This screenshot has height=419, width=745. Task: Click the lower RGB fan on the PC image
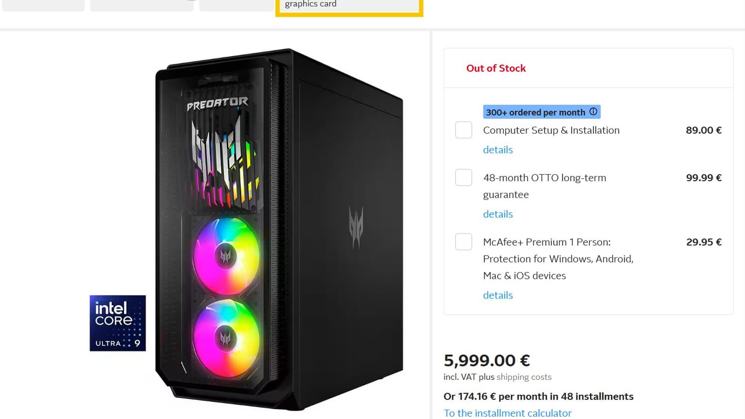click(x=226, y=338)
